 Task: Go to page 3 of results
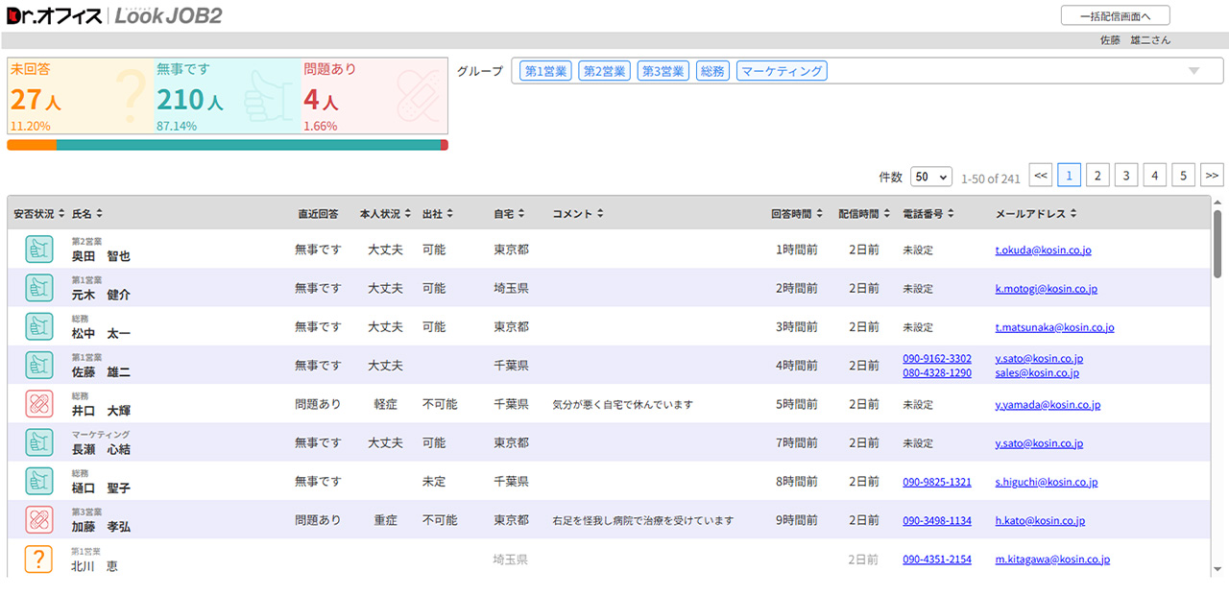1126,175
